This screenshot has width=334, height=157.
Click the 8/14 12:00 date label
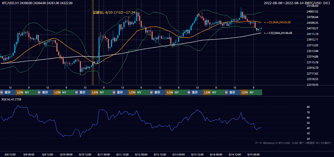235,154
